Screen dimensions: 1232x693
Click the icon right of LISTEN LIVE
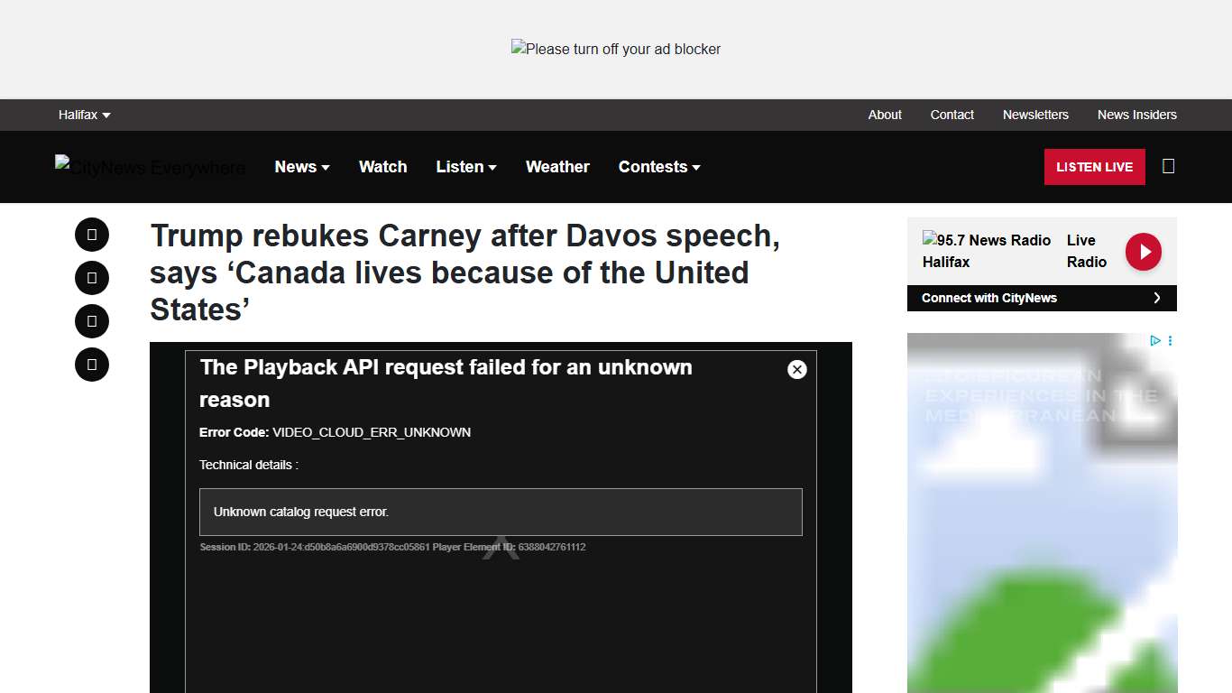1168,166
